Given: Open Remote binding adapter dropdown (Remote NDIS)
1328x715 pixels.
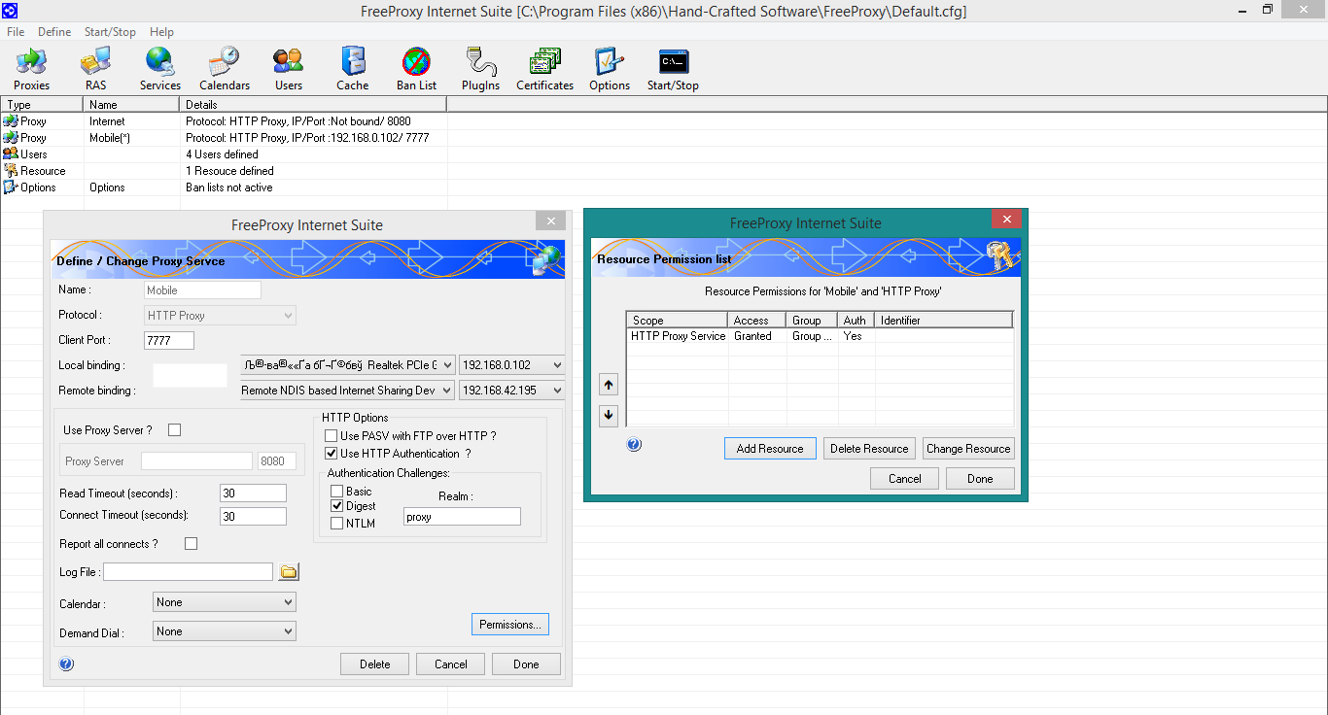Looking at the screenshot, I should 348,391.
